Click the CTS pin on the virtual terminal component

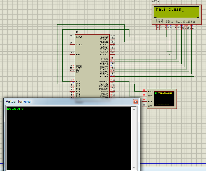click(x=150, y=106)
